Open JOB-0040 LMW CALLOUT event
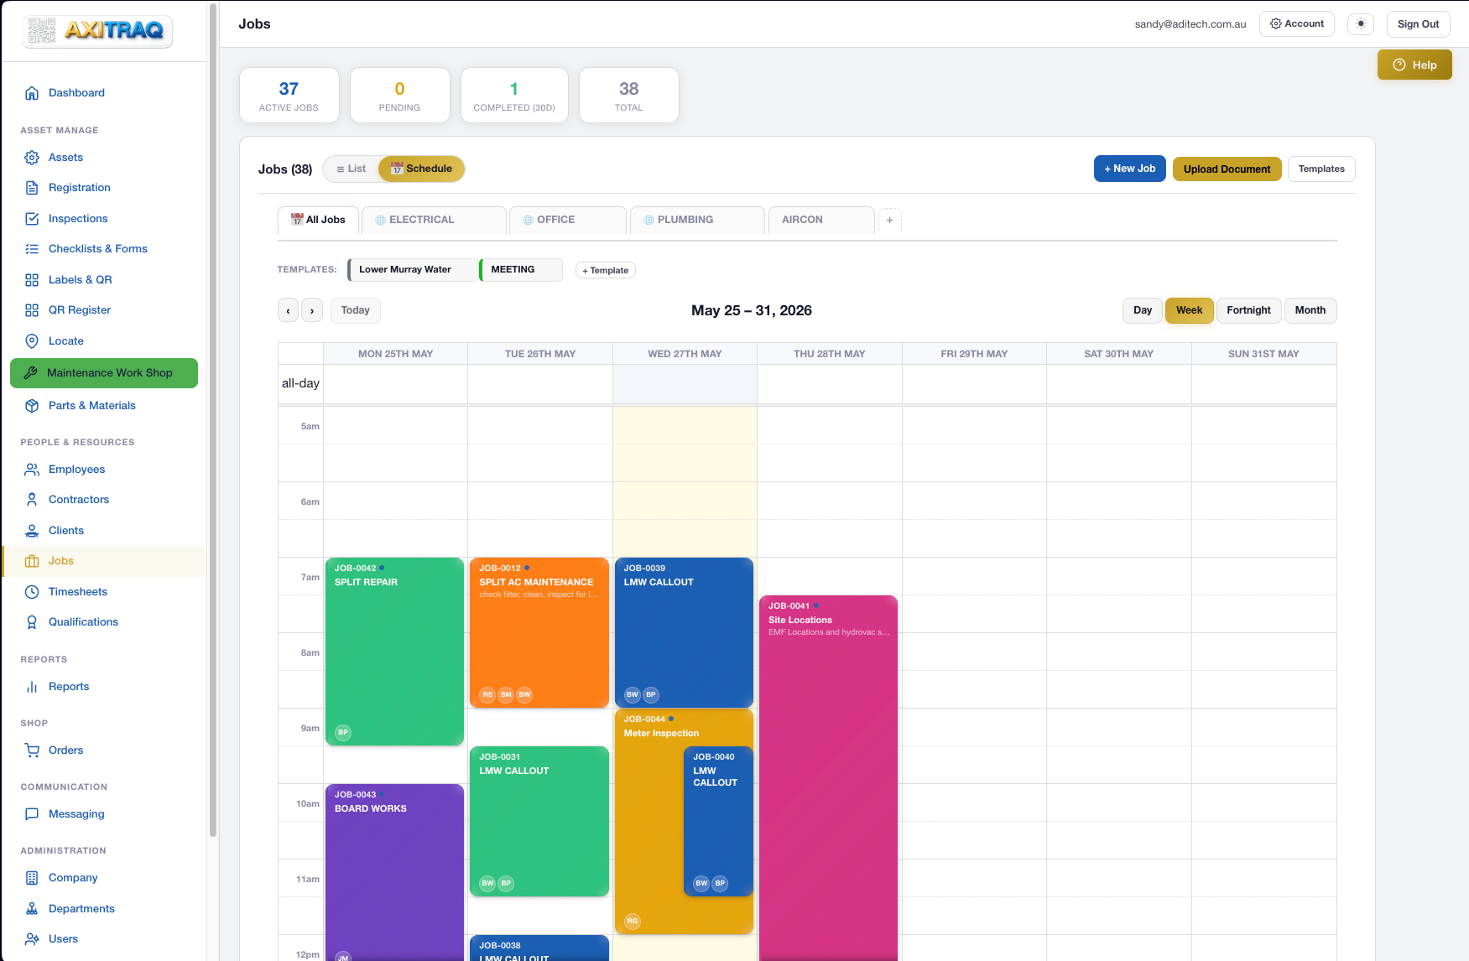Screen dimensions: 1469x961 [x=718, y=822]
